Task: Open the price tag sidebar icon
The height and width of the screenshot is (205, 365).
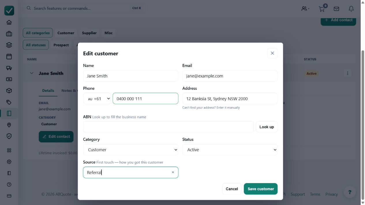Action: (x=9, y=102)
